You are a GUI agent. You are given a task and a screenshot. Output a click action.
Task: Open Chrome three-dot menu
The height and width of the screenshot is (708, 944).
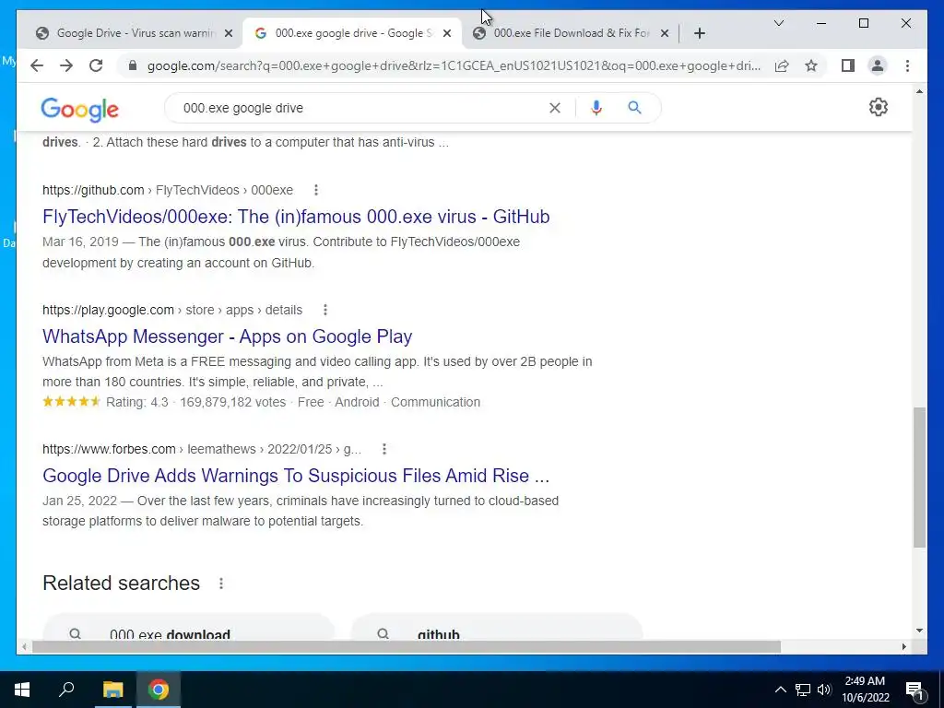pyautogui.click(x=907, y=65)
